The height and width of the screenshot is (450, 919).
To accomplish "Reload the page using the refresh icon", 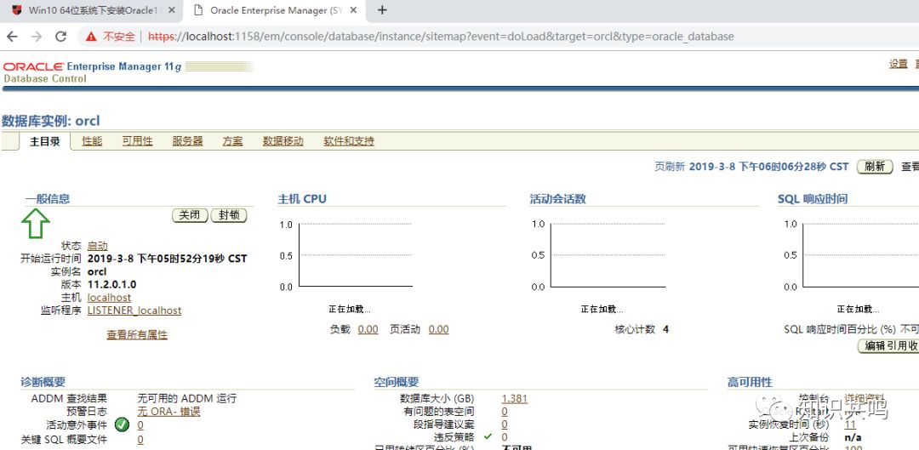I will click(61, 37).
